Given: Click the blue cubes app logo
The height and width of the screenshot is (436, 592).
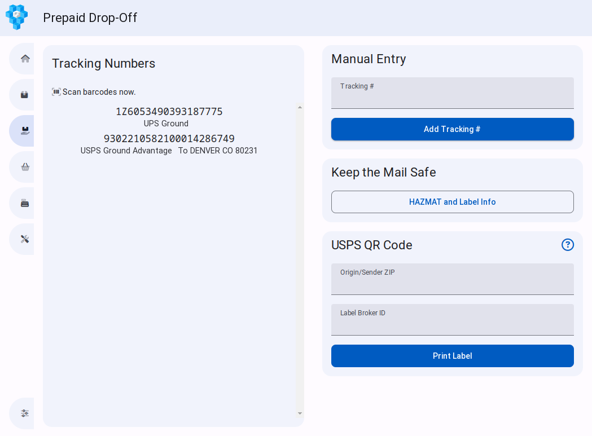Looking at the screenshot, I should (17, 17).
